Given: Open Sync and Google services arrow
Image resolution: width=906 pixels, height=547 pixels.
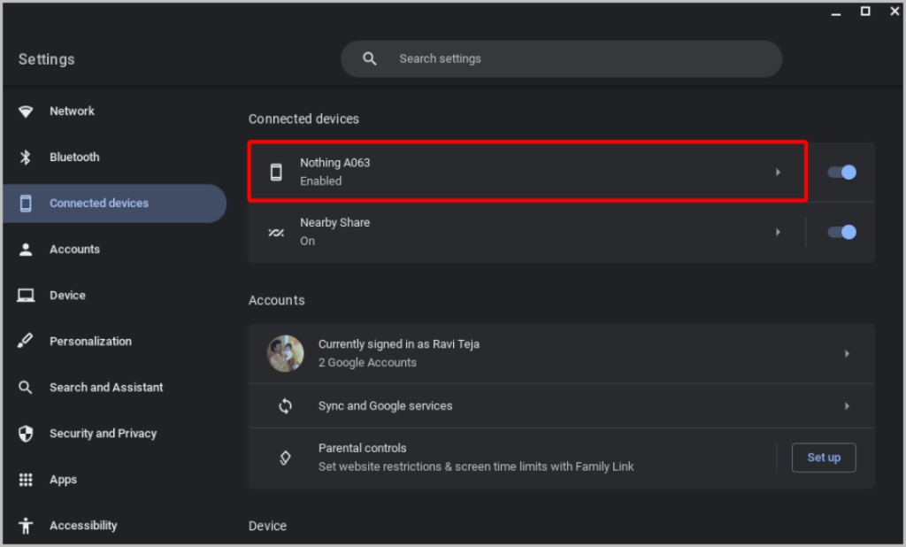Looking at the screenshot, I should (847, 406).
